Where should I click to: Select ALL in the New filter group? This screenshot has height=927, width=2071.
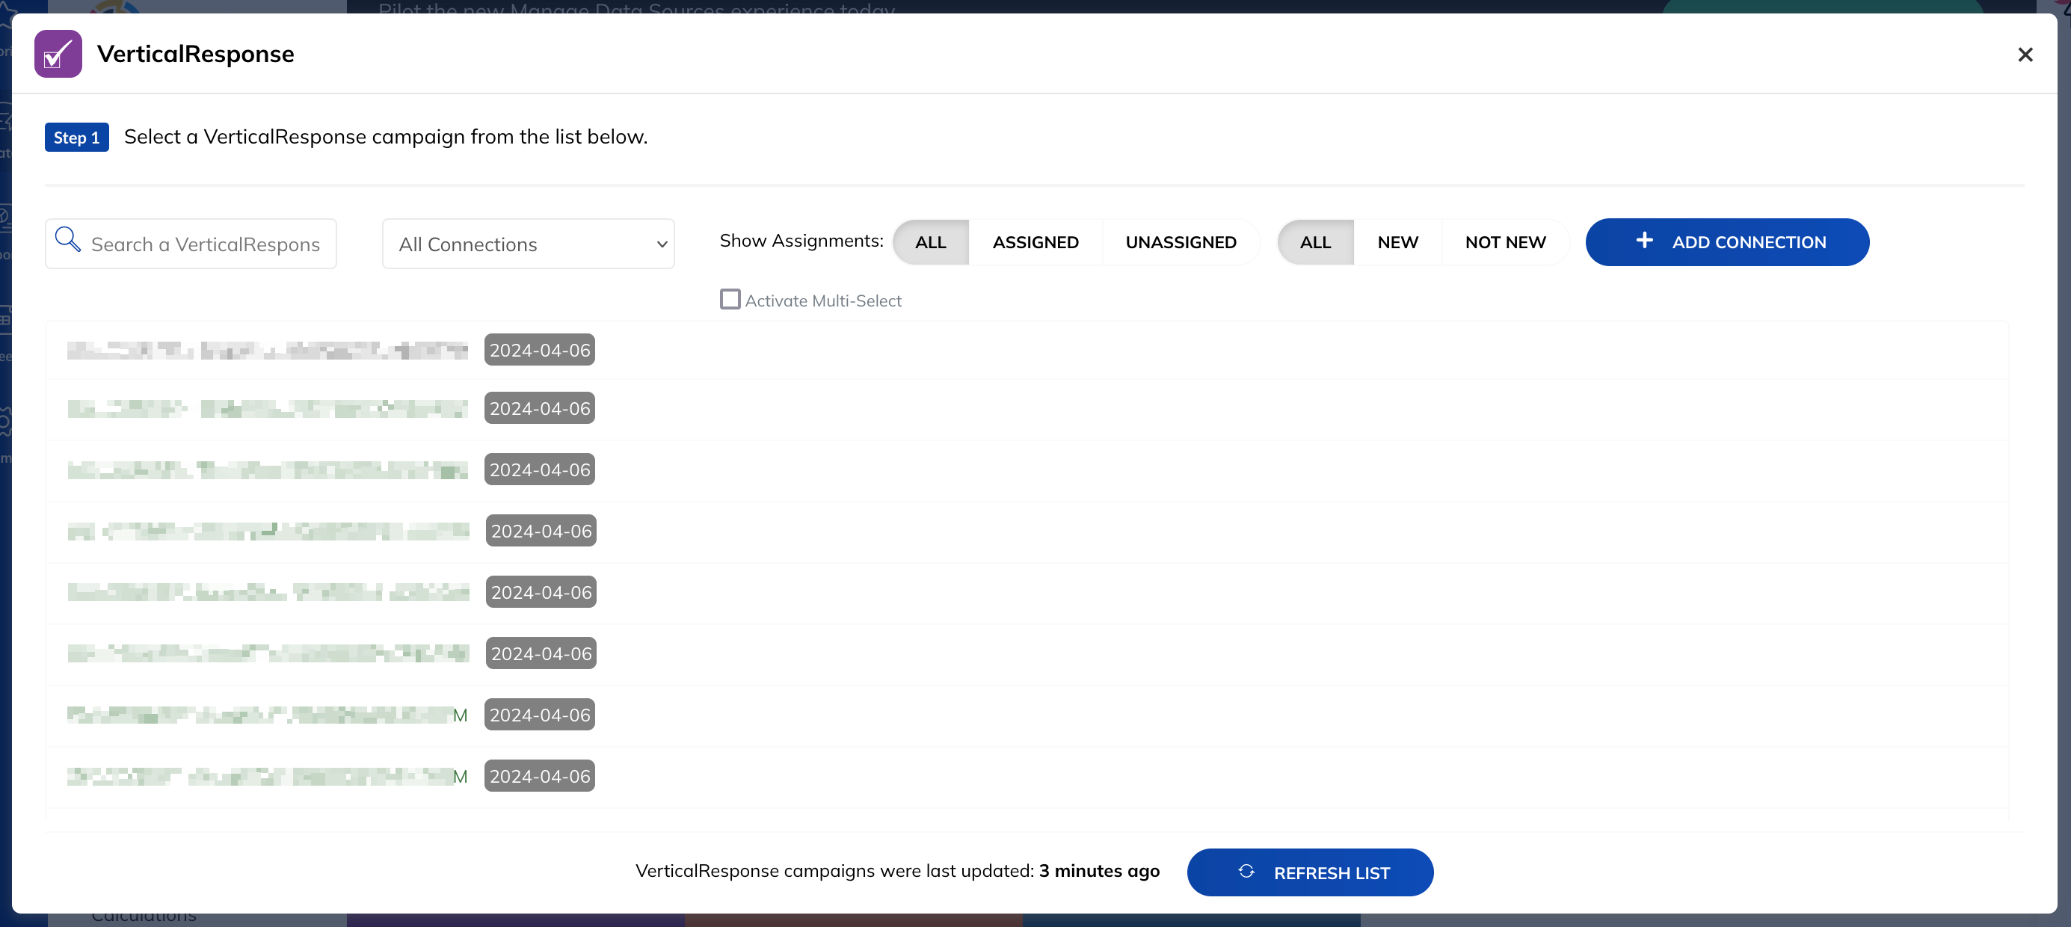tap(1315, 242)
